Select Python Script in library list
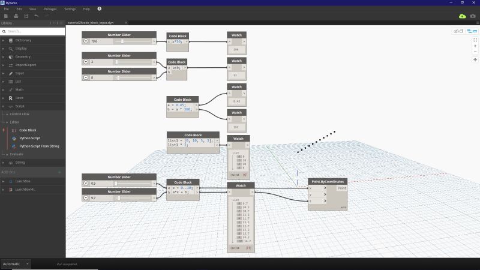480x270 pixels. (29, 138)
